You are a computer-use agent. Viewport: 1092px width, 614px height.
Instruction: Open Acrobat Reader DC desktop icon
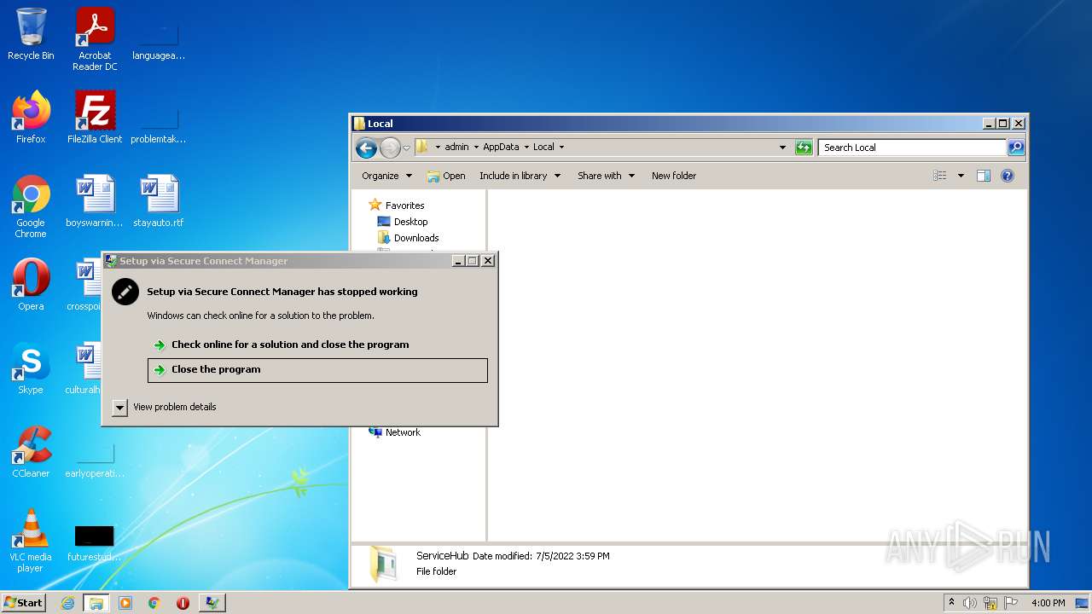pyautogui.click(x=95, y=39)
